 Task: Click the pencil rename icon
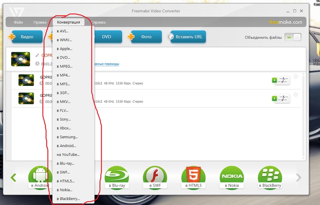click(x=37, y=55)
